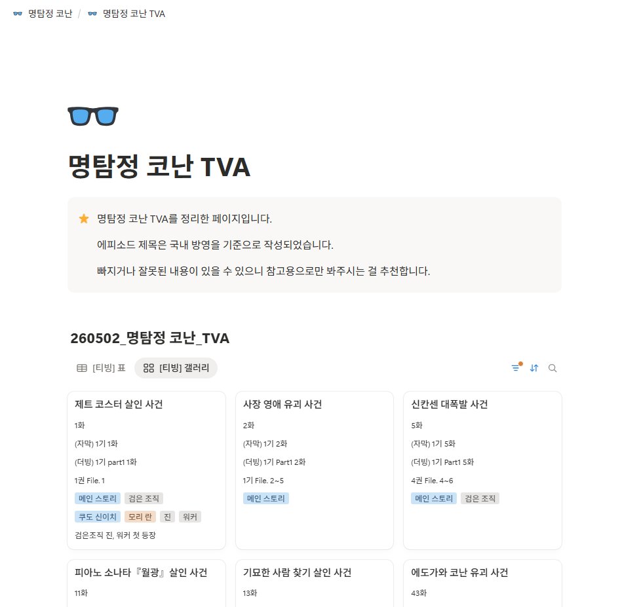
Task: Open the 명탐정 코난 TVA breadcrumb link
Action: (x=134, y=14)
